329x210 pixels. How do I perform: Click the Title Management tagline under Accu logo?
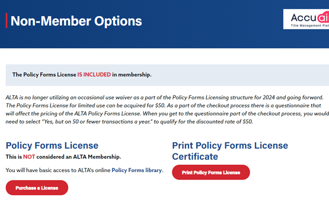point(309,26)
